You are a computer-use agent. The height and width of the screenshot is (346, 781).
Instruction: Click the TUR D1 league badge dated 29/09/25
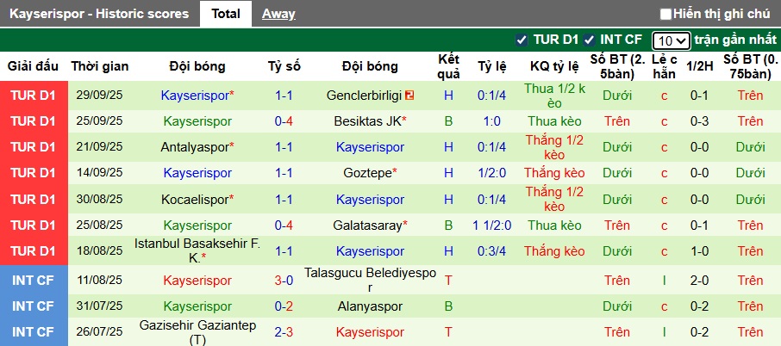click(x=34, y=96)
